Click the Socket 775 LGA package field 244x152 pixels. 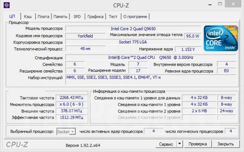pos(133,42)
